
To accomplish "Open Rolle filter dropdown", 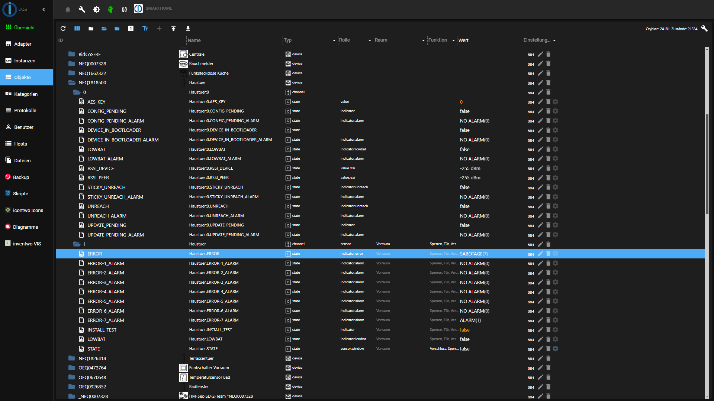I will [370, 40].
